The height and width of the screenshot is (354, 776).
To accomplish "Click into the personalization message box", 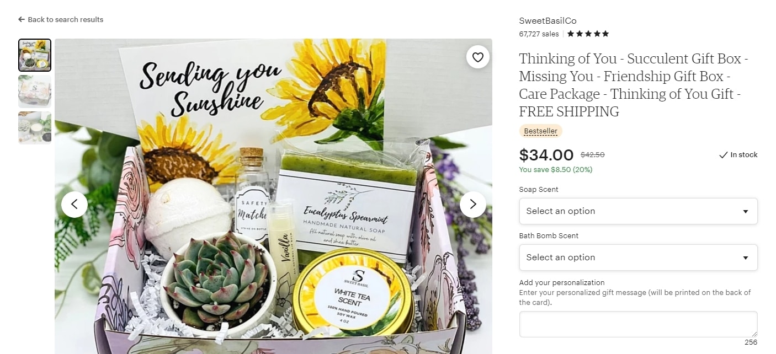I will [638, 324].
